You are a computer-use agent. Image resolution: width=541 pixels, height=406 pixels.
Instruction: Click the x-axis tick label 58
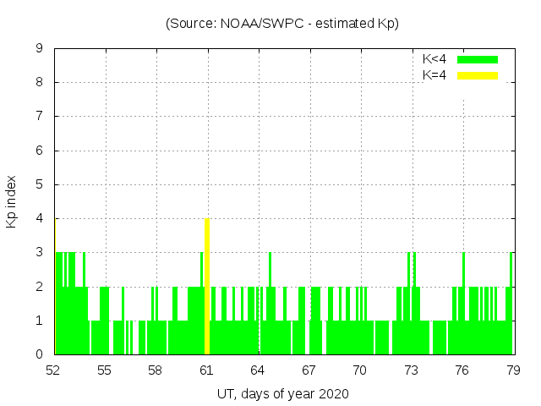(x=156, y=370)
